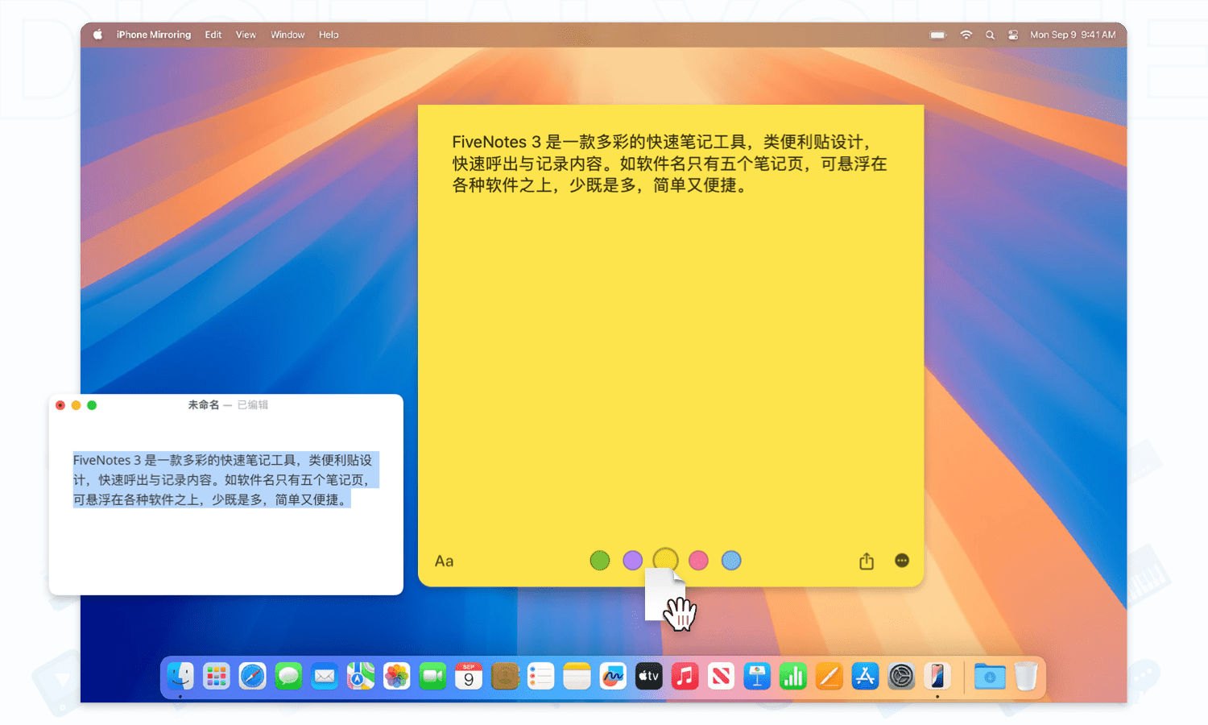Open iPhone Mirroring in the Dock
1208x725 pixels.
tap(937, 677)
